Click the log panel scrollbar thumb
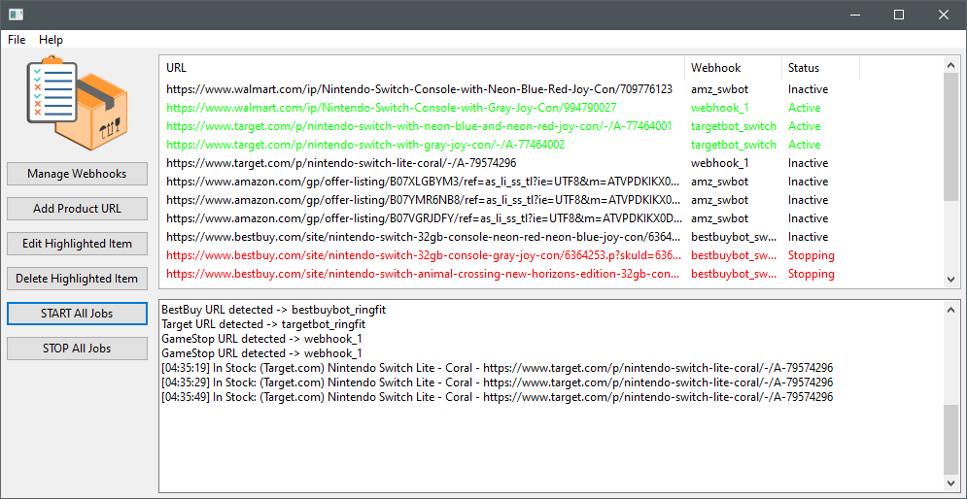The width and height of the screenshot is (967, 499). click(951, 439)
